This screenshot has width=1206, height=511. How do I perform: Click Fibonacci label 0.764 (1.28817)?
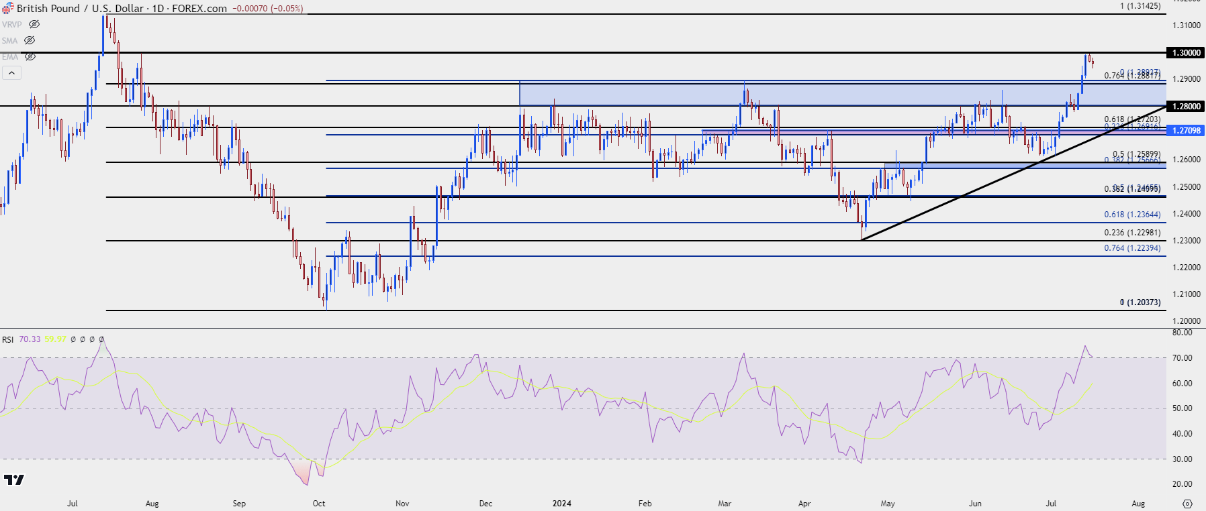(x=1132, y=76)
